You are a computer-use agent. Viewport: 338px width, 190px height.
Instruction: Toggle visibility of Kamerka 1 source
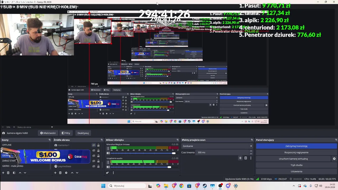[94, 145]
